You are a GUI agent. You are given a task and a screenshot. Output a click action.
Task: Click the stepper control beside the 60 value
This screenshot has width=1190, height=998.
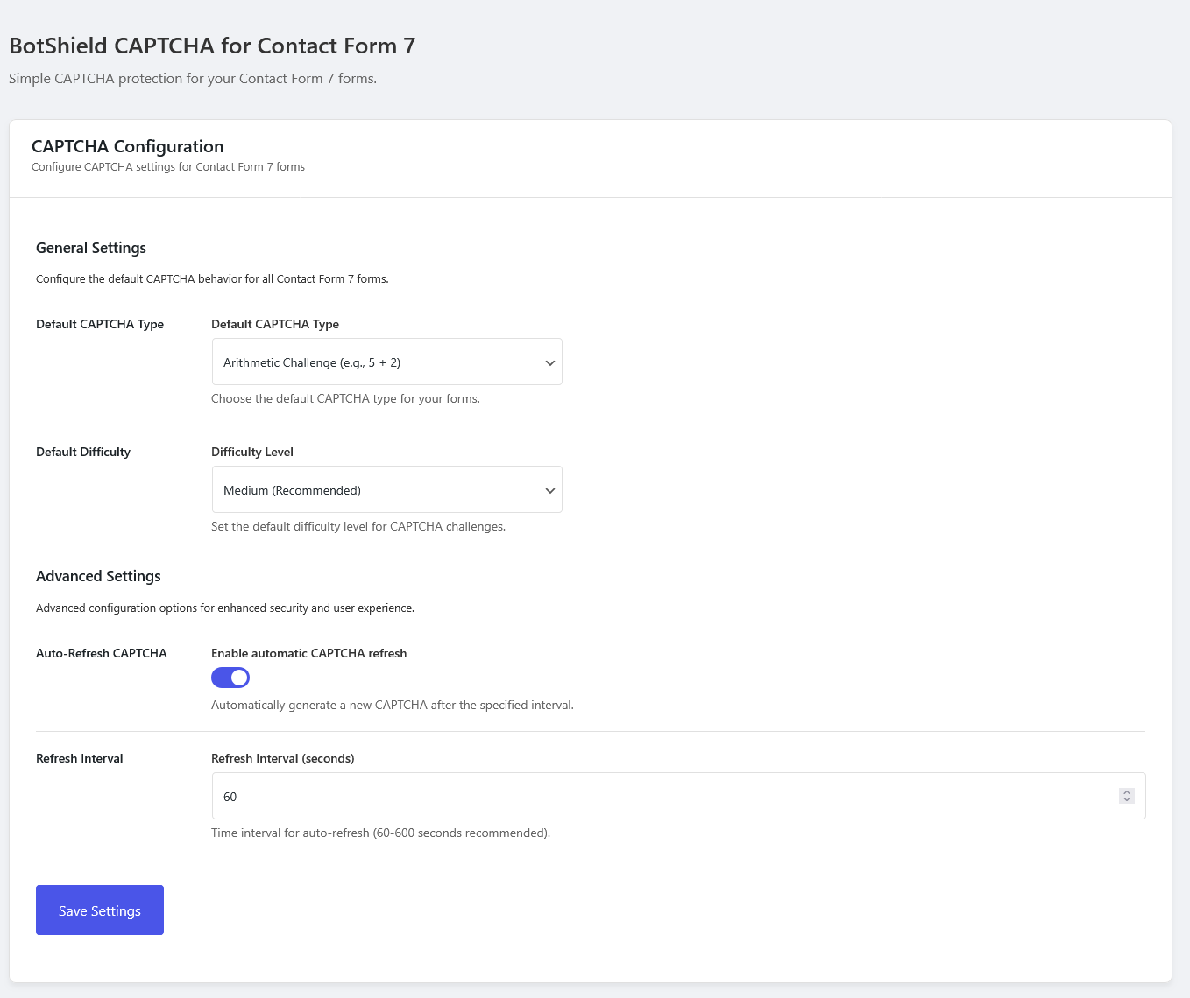(1126, 796)
